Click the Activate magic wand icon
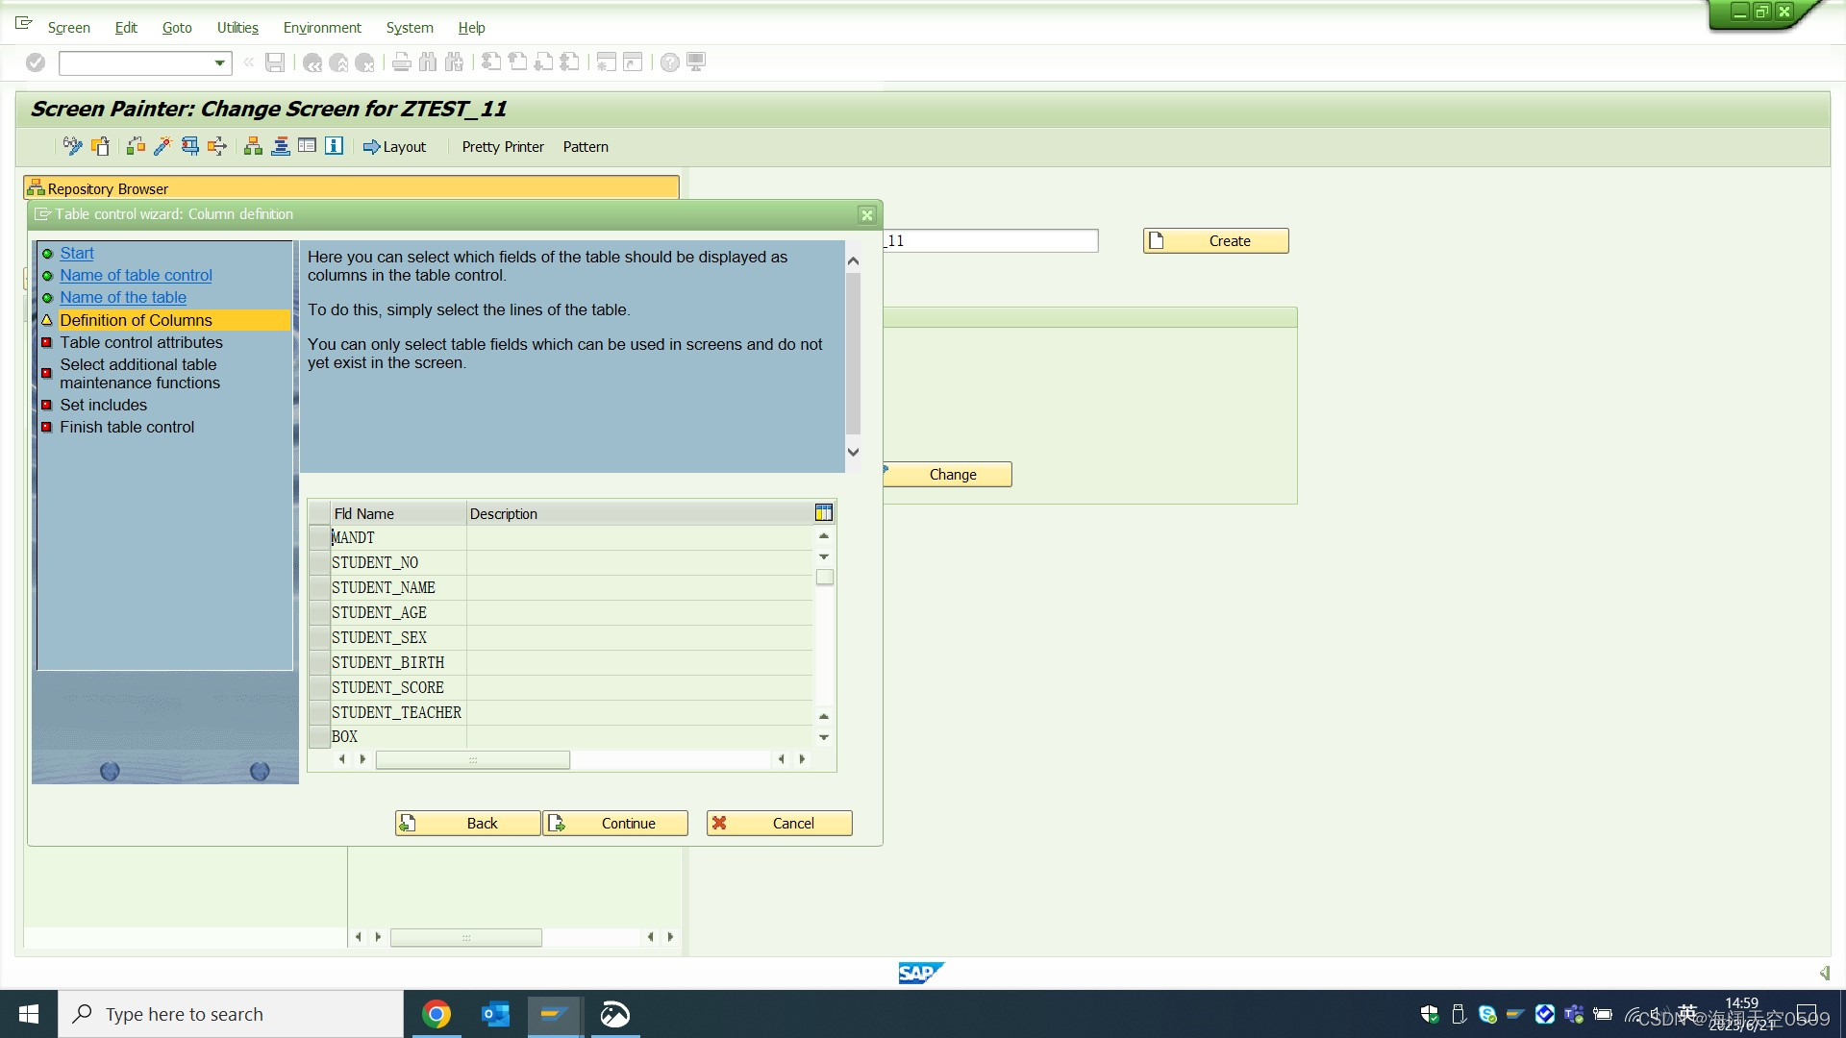 coord(162,146)
